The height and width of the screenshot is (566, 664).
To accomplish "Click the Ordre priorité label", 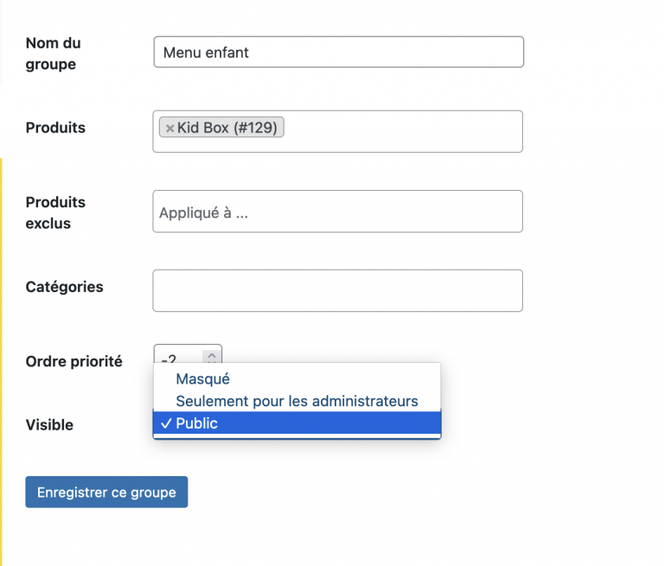I will 73,362.
